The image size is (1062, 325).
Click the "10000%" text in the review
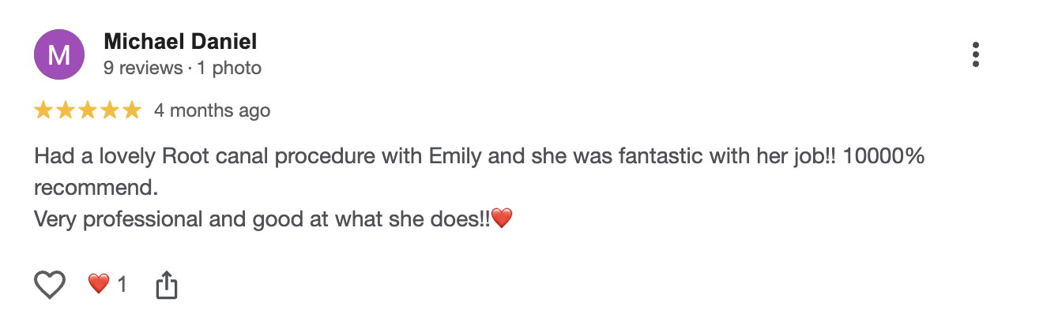(883, 156)
